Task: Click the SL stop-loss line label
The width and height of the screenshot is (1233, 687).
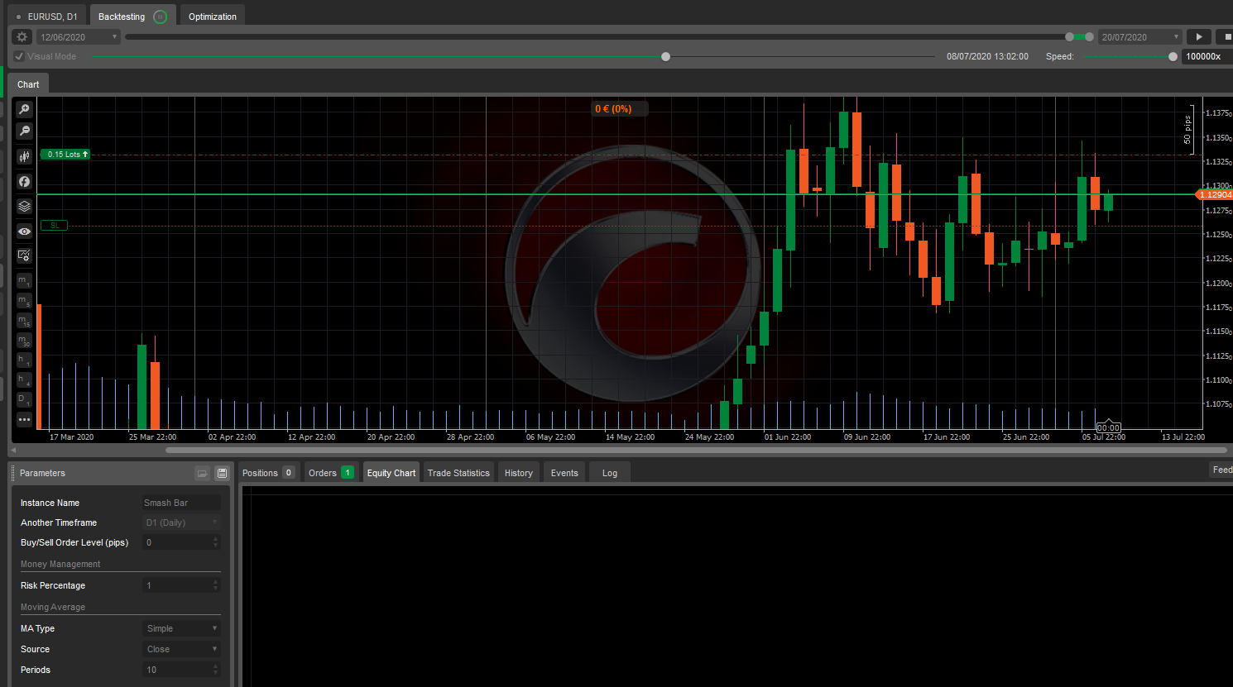Action: [55, 226]
